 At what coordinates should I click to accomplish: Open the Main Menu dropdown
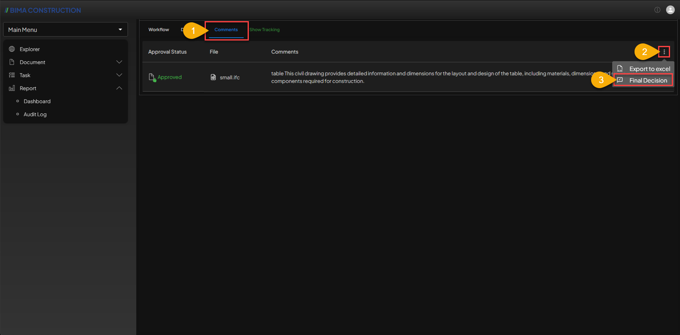coord(65,30)
